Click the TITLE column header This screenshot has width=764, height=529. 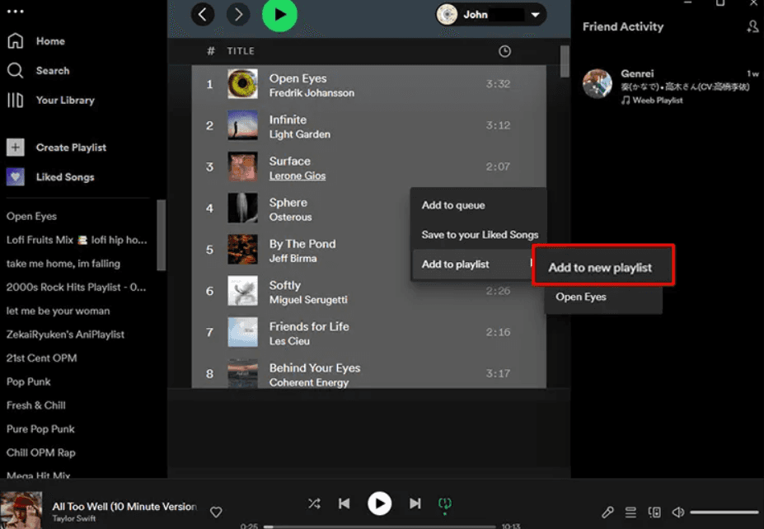(x=241, y=51)
